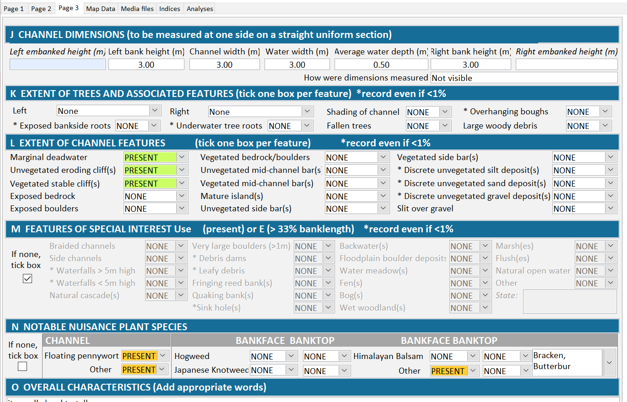
Task: Open the Map Data tab
Action: click(101, 9)
